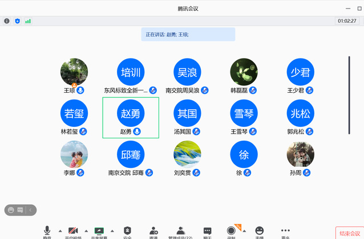The image size is (364, 239).
Task: Open Manage Members (22) panel
Action: [180, 232]
